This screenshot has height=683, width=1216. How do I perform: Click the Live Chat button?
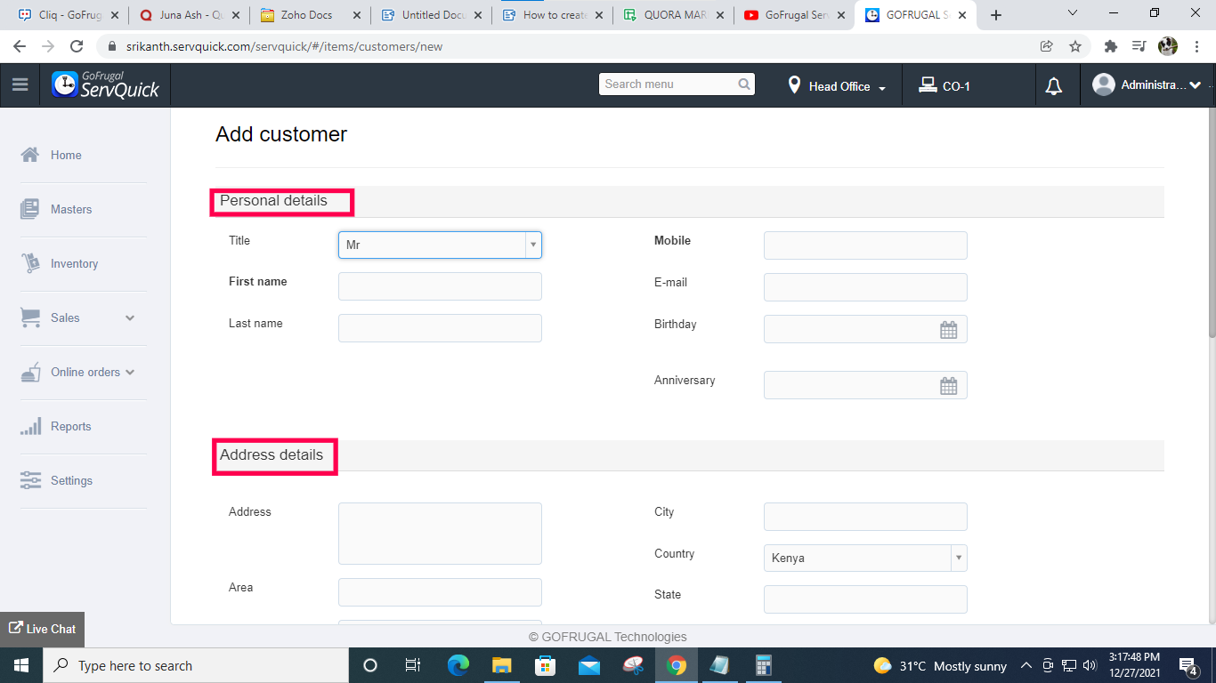point(43,629)
